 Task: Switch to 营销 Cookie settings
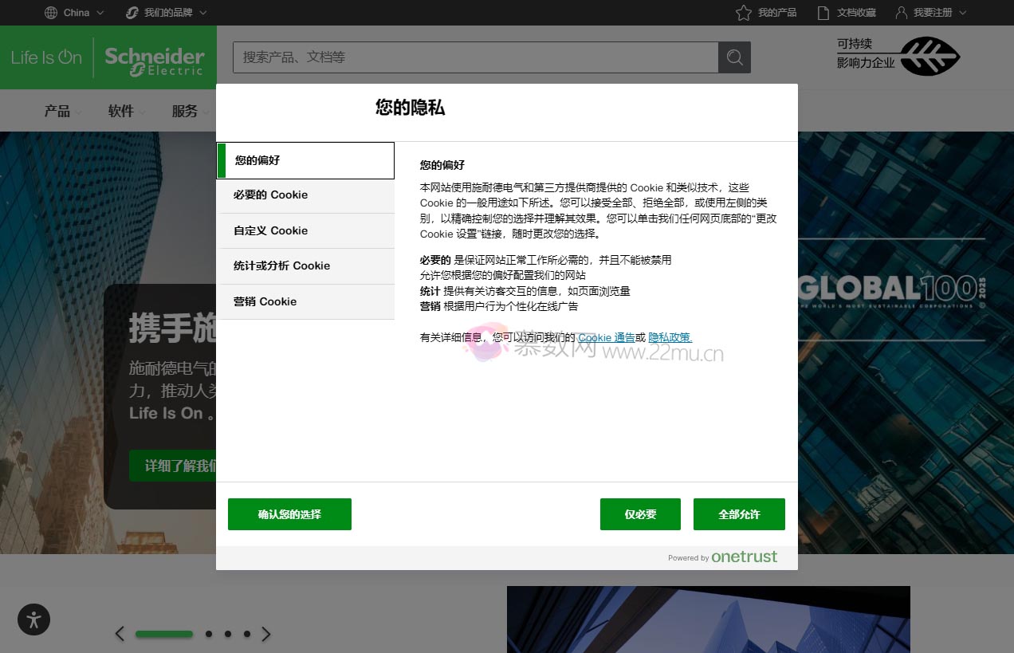tap(264, 301)
